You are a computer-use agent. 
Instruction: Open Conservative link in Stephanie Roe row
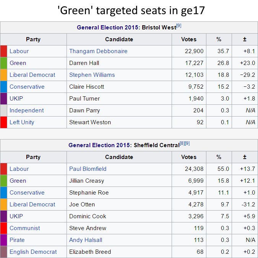coord(27,193)
